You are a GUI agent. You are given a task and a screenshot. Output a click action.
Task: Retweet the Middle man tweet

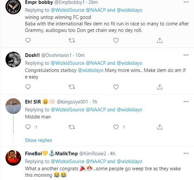[72, 127]
